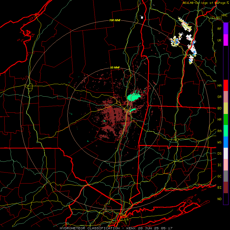The image size is (230, 230).
Task: Click the large green rain echo patch
Action: [134, 97]
